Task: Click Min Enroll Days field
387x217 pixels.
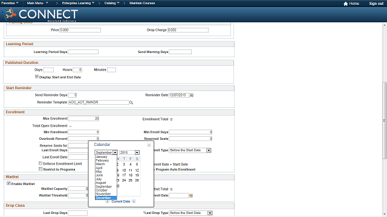Action: click(x=190, y=132)
